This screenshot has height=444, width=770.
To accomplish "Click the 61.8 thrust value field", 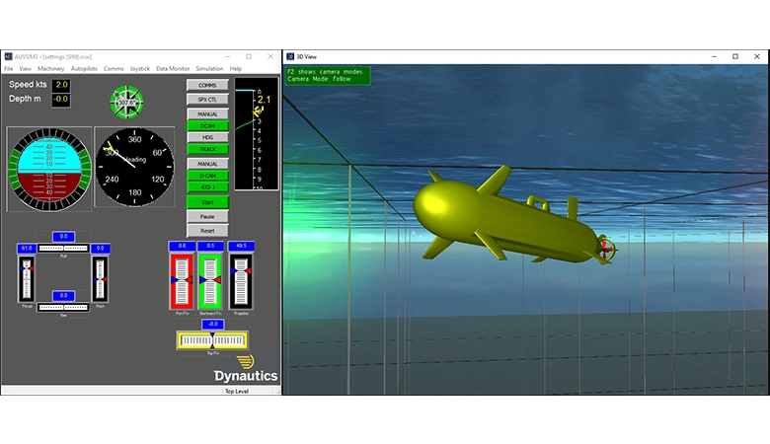I will pyautogui.click(x=27, y=249).
